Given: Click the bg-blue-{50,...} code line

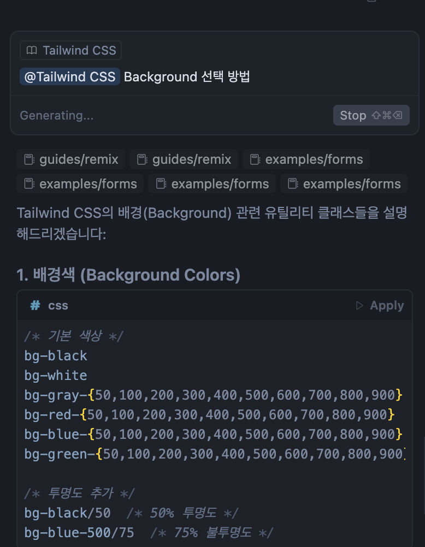Looking at the screenshot, I should 214,435.
